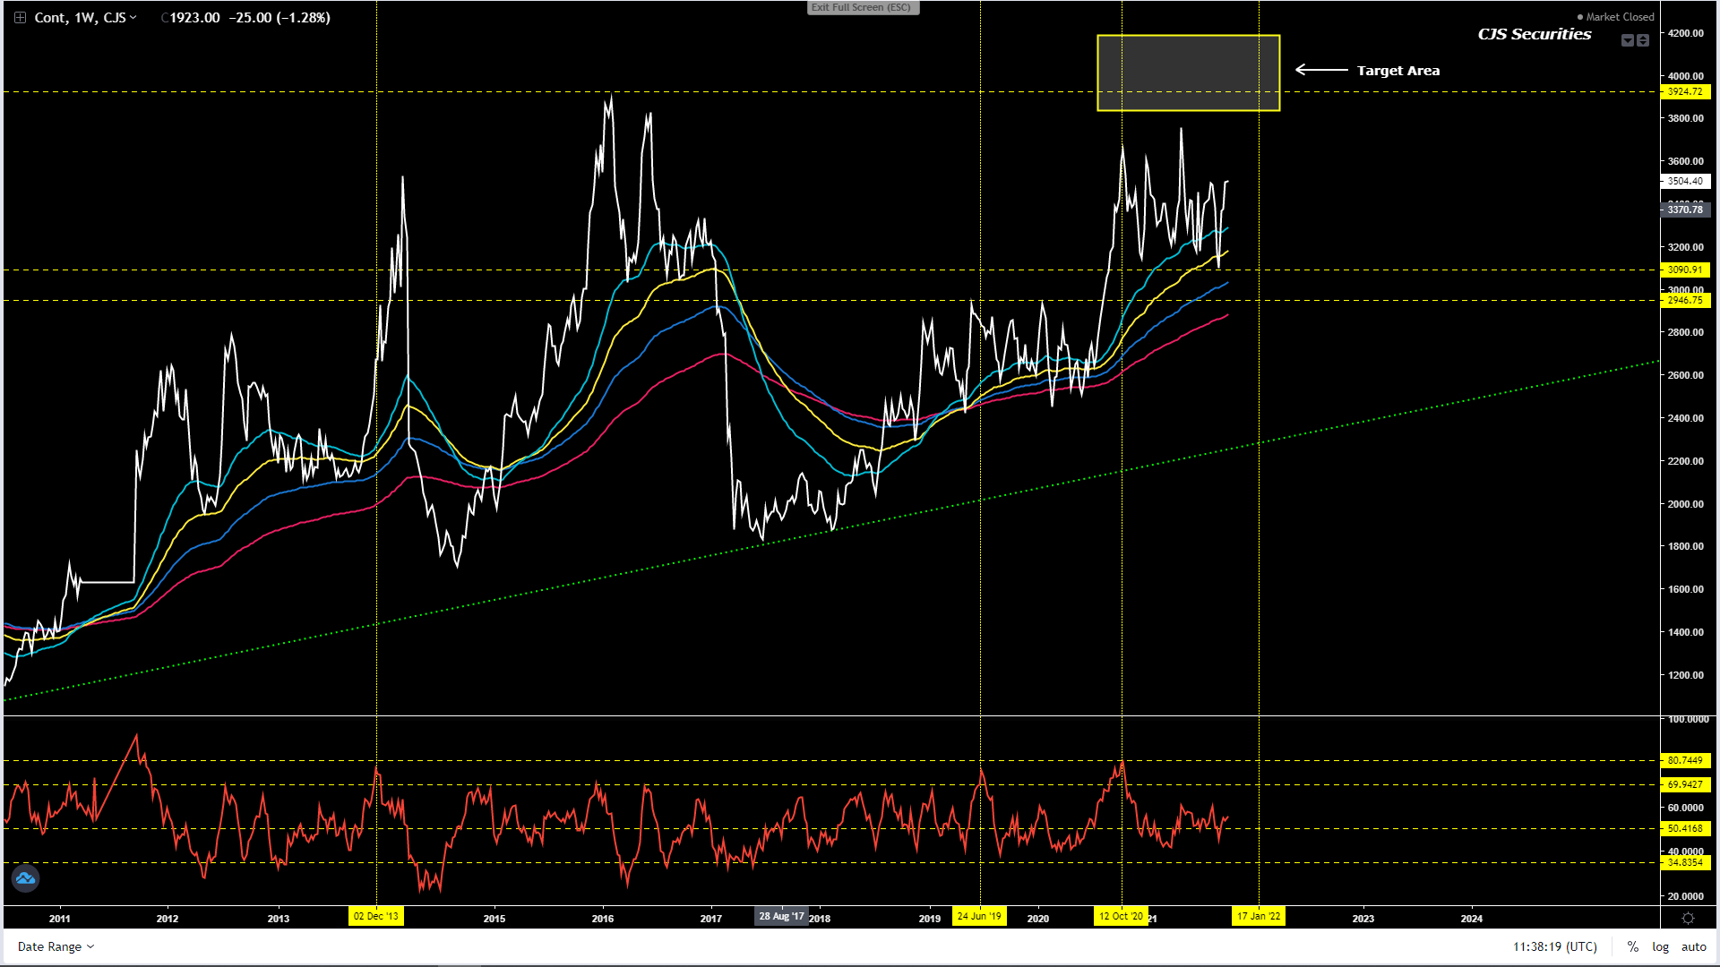The height and width of the screenshot is (967, 1720).
Task: Toggle percent scale mode
Action: tap(1632, 946)
